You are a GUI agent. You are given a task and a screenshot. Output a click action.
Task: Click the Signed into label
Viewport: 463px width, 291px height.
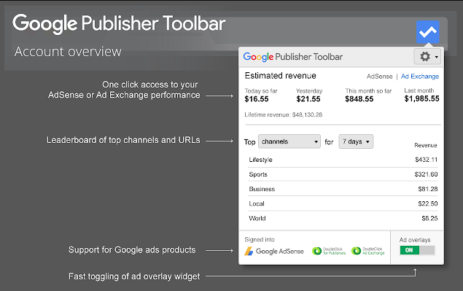[260, 240]
